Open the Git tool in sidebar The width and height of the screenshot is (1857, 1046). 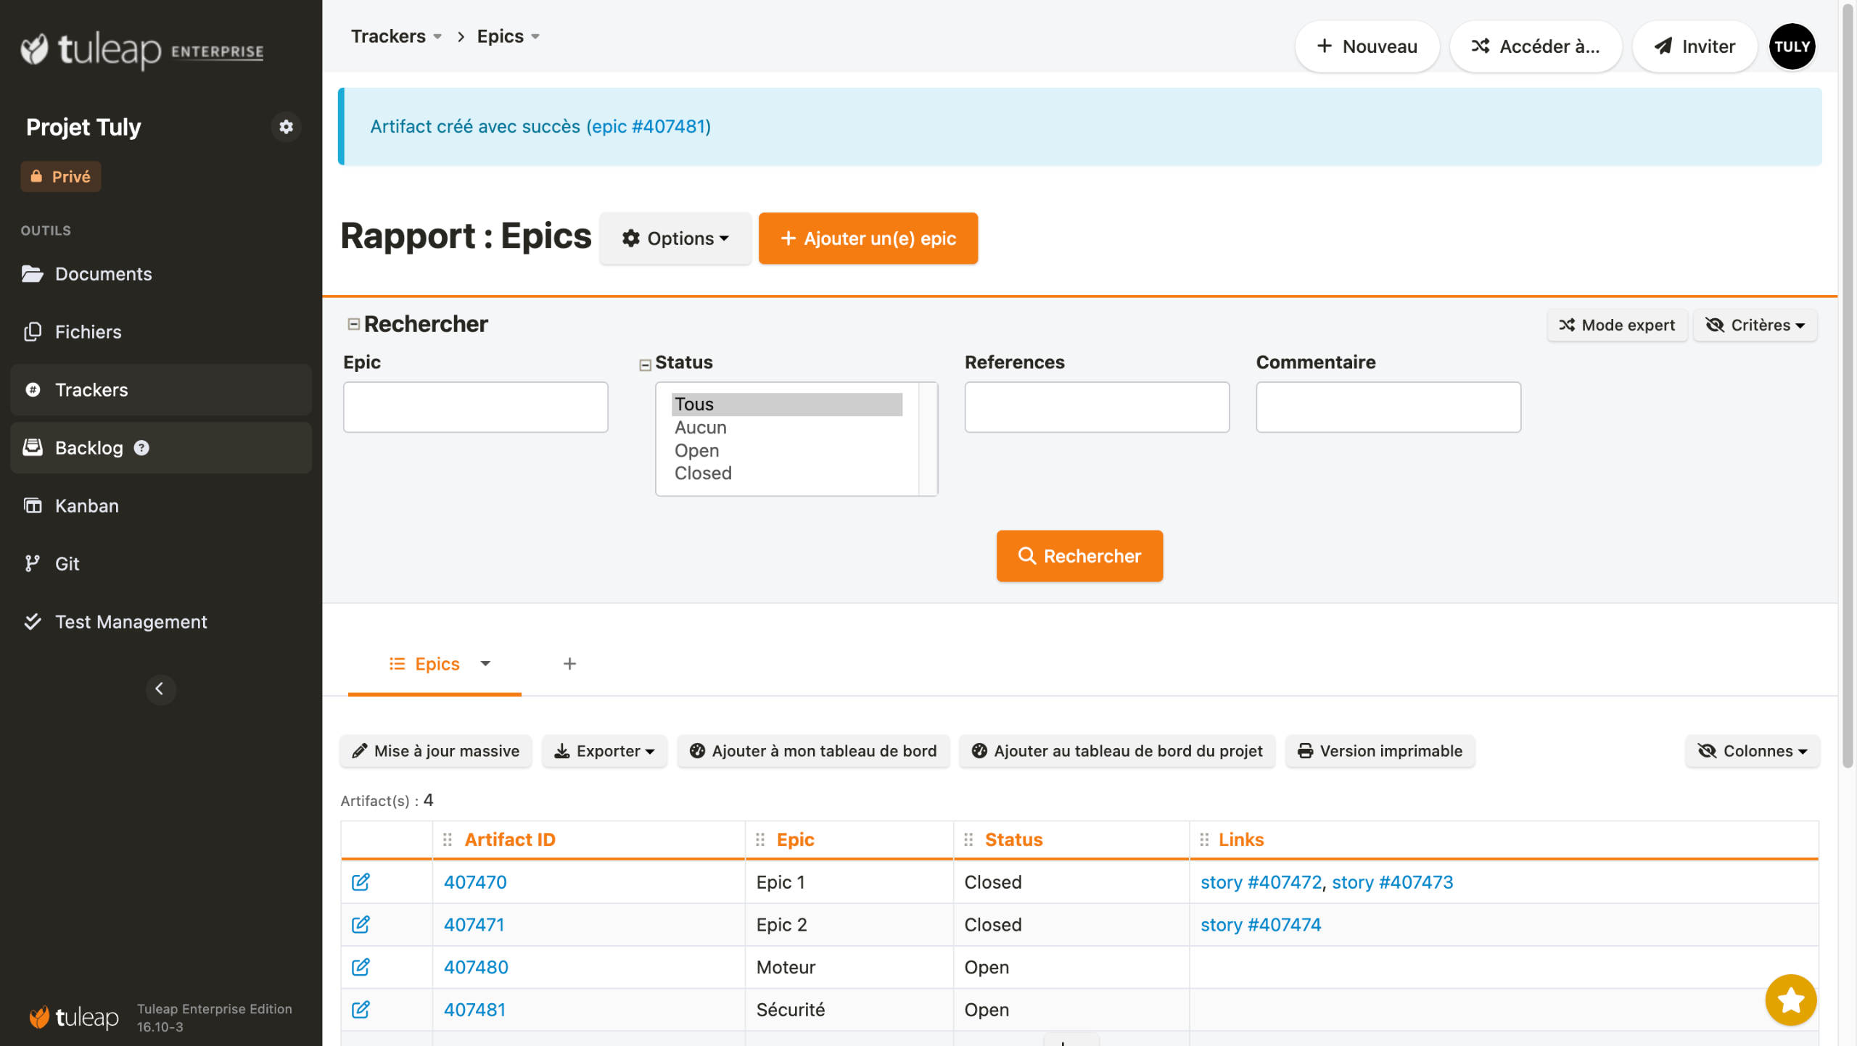coord(67,563)
